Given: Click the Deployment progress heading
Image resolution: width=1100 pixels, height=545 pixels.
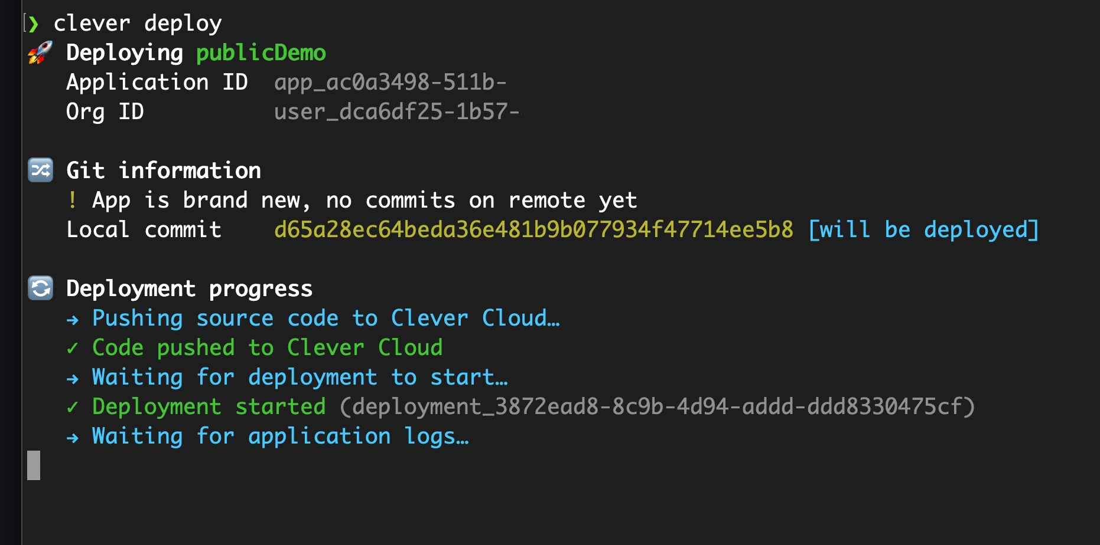Looking at the screenshot, I should 189,288.
